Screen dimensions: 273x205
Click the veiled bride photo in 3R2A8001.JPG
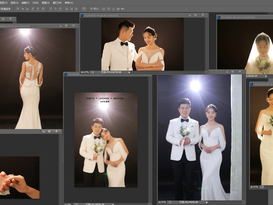tap(245, 47)
